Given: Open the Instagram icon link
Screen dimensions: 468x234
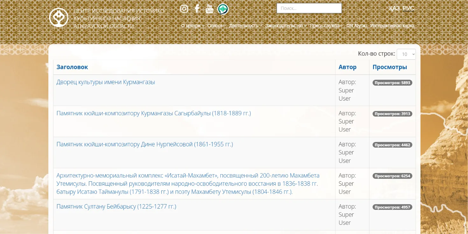Looking at the screenshot, I should click(x=184, y=9).
